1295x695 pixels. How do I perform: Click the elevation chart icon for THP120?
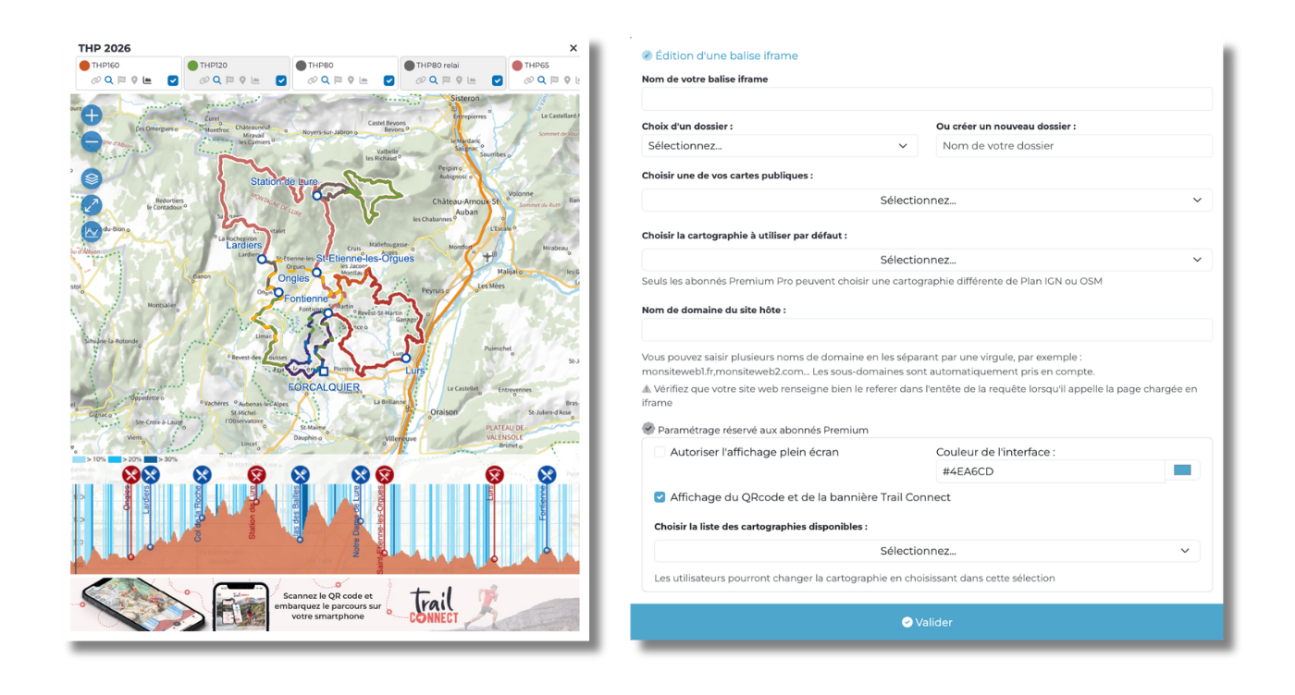pos(254,80)
